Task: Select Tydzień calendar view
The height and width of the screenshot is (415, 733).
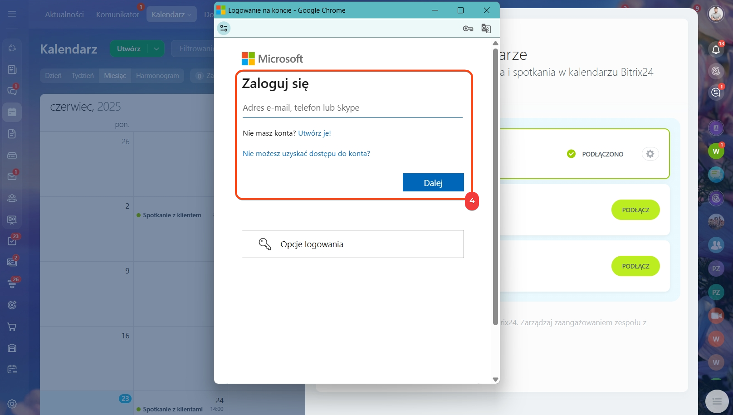Action: (83, 76)
